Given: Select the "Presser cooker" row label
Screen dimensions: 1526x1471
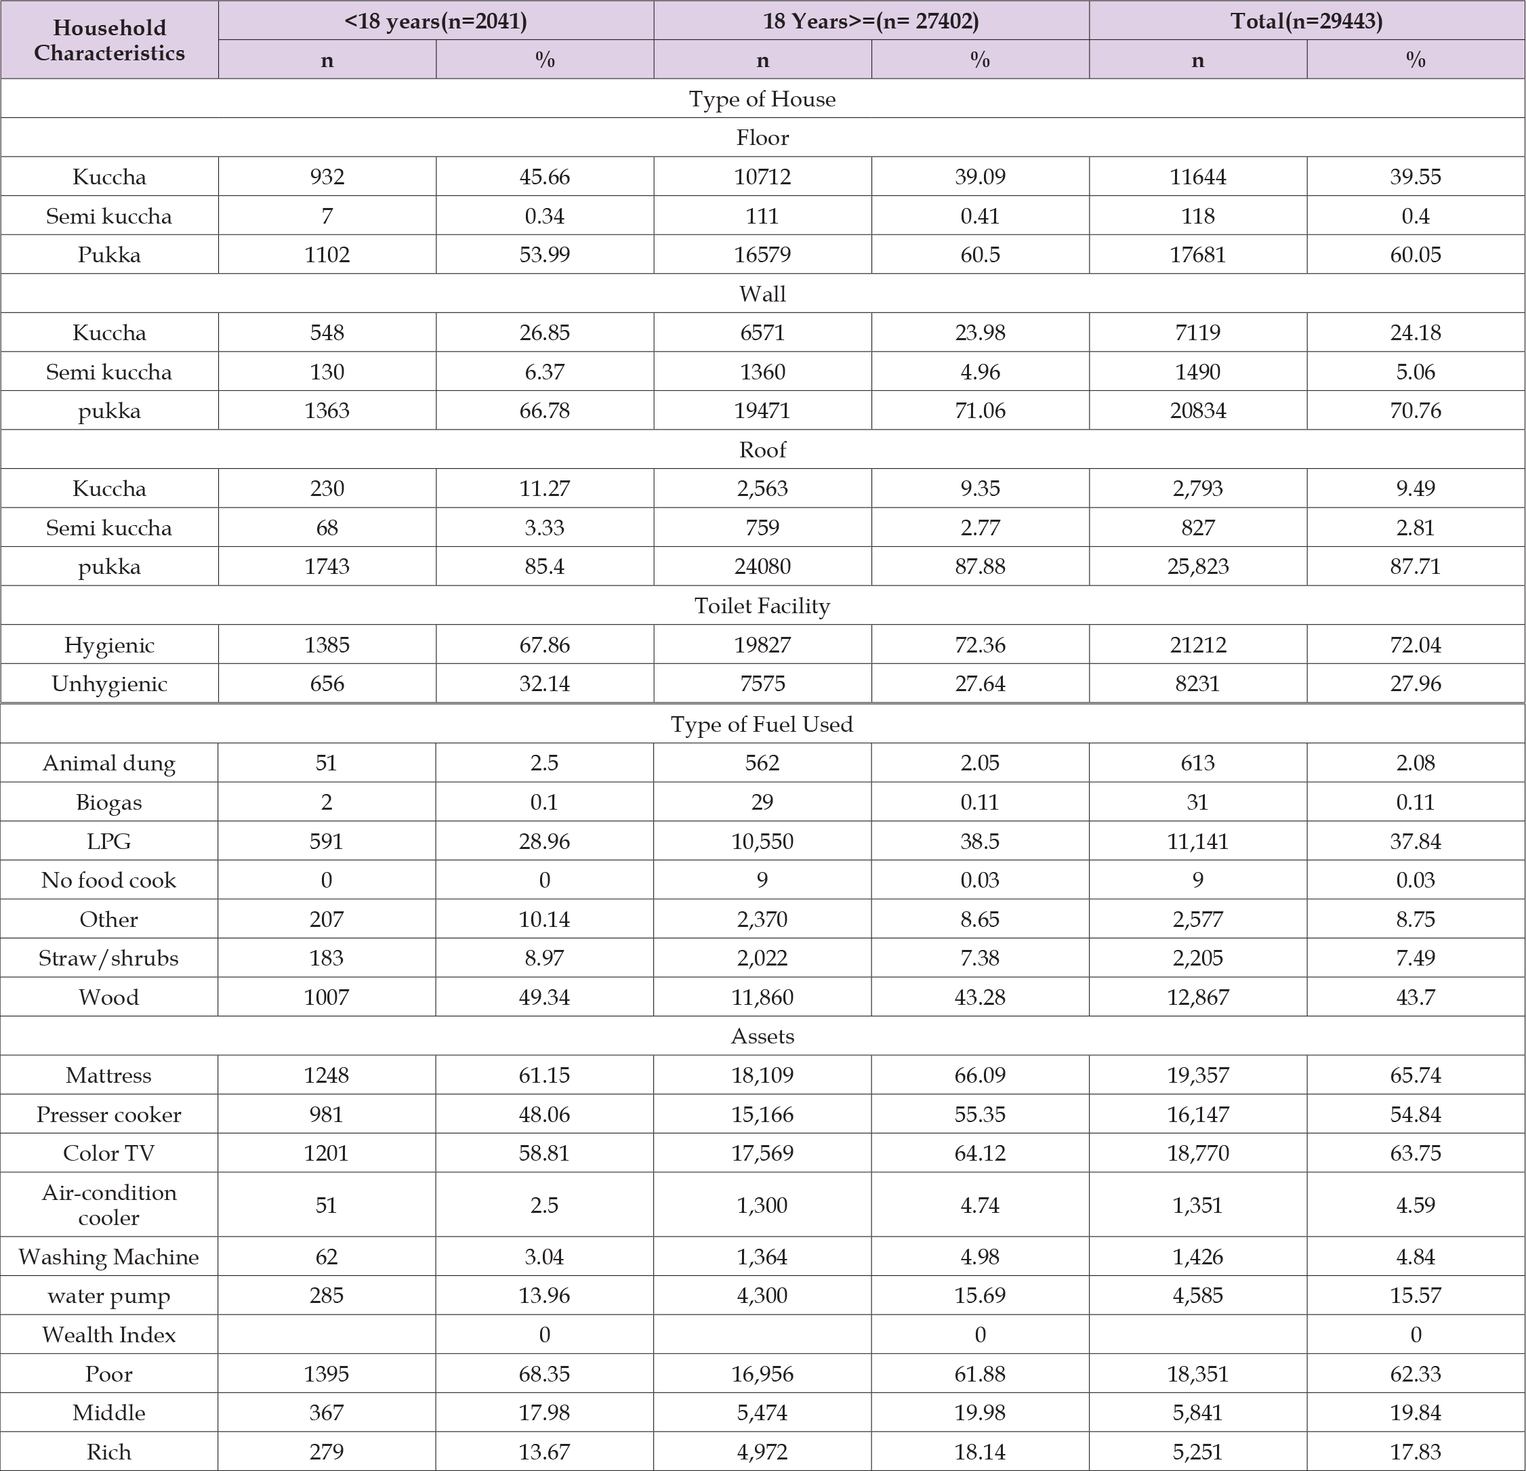Looking at the screenshot, I should pos(109,1114).
